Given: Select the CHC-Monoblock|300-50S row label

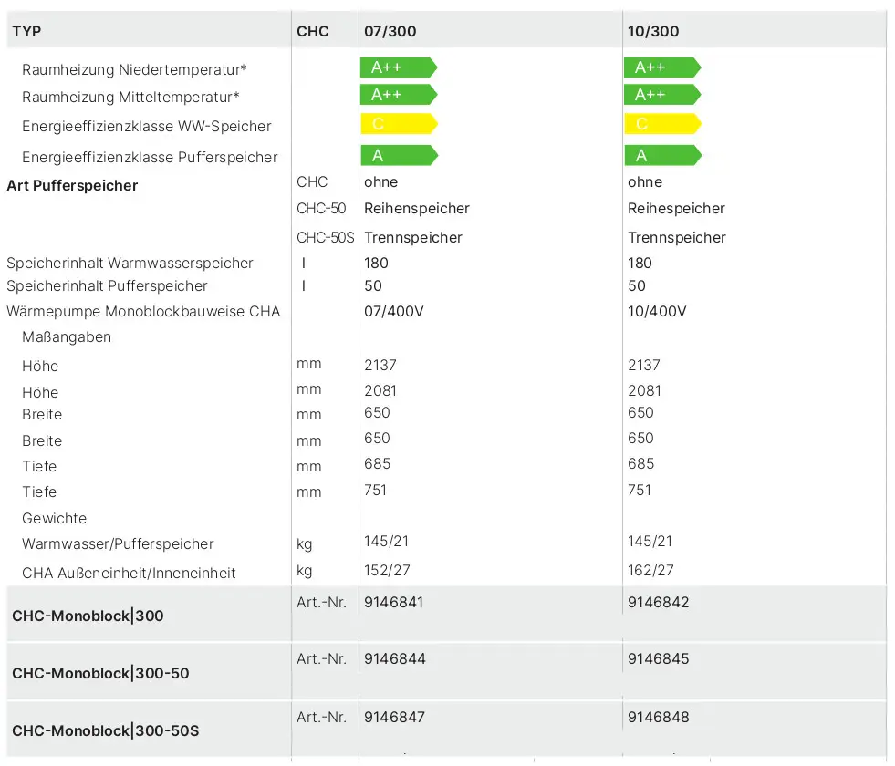Looking at the screenshot, I should [x=106, y=730].
